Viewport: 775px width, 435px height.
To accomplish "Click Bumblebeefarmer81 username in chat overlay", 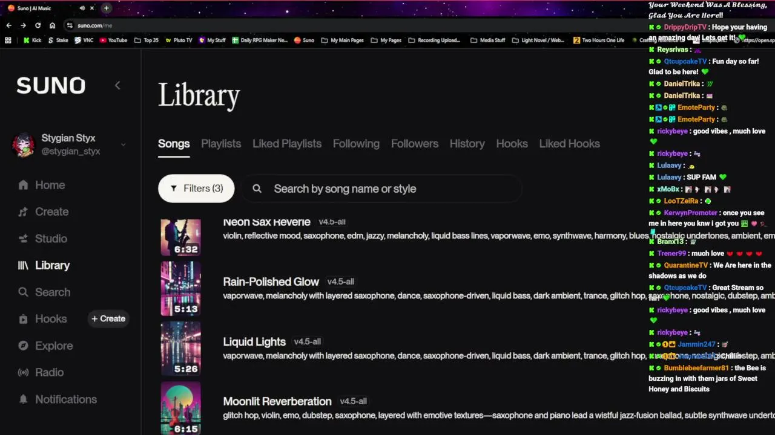I will click(696, 368).
